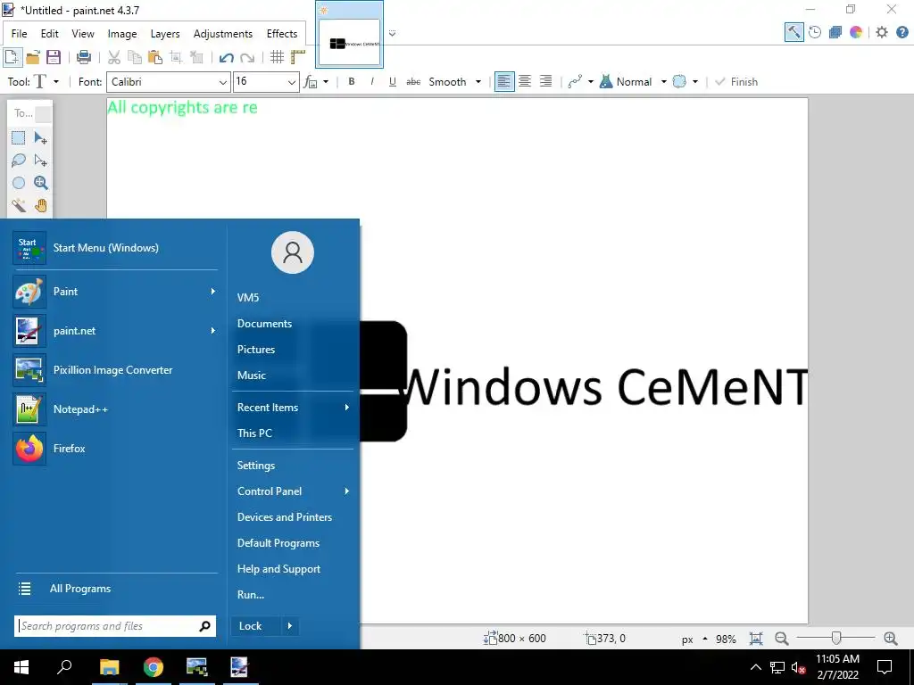
Task: Click the Cut scissors icon
Action: pyautogui.click(x=114, y=56)
